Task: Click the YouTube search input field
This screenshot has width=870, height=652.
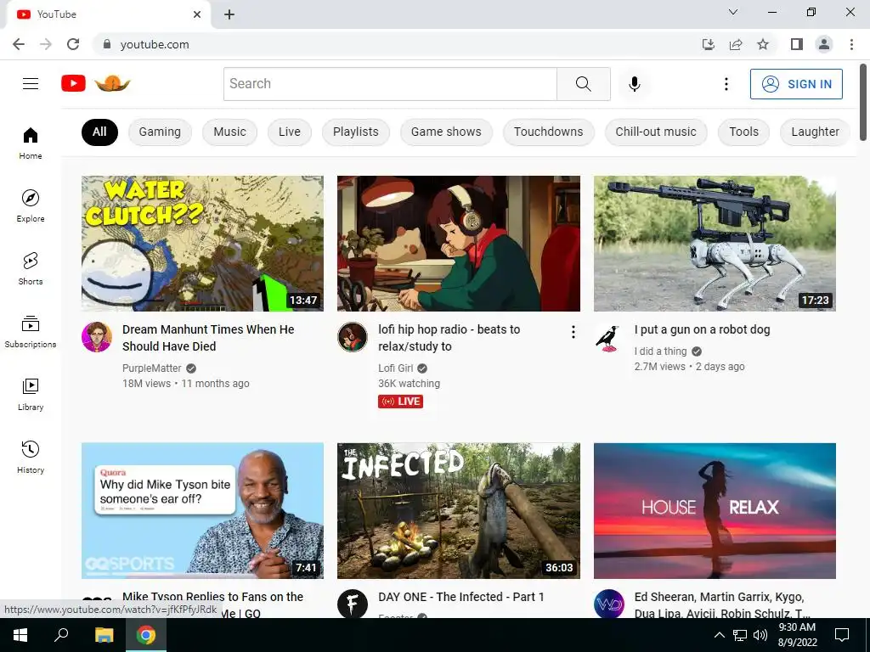Action: pos(390,84)
